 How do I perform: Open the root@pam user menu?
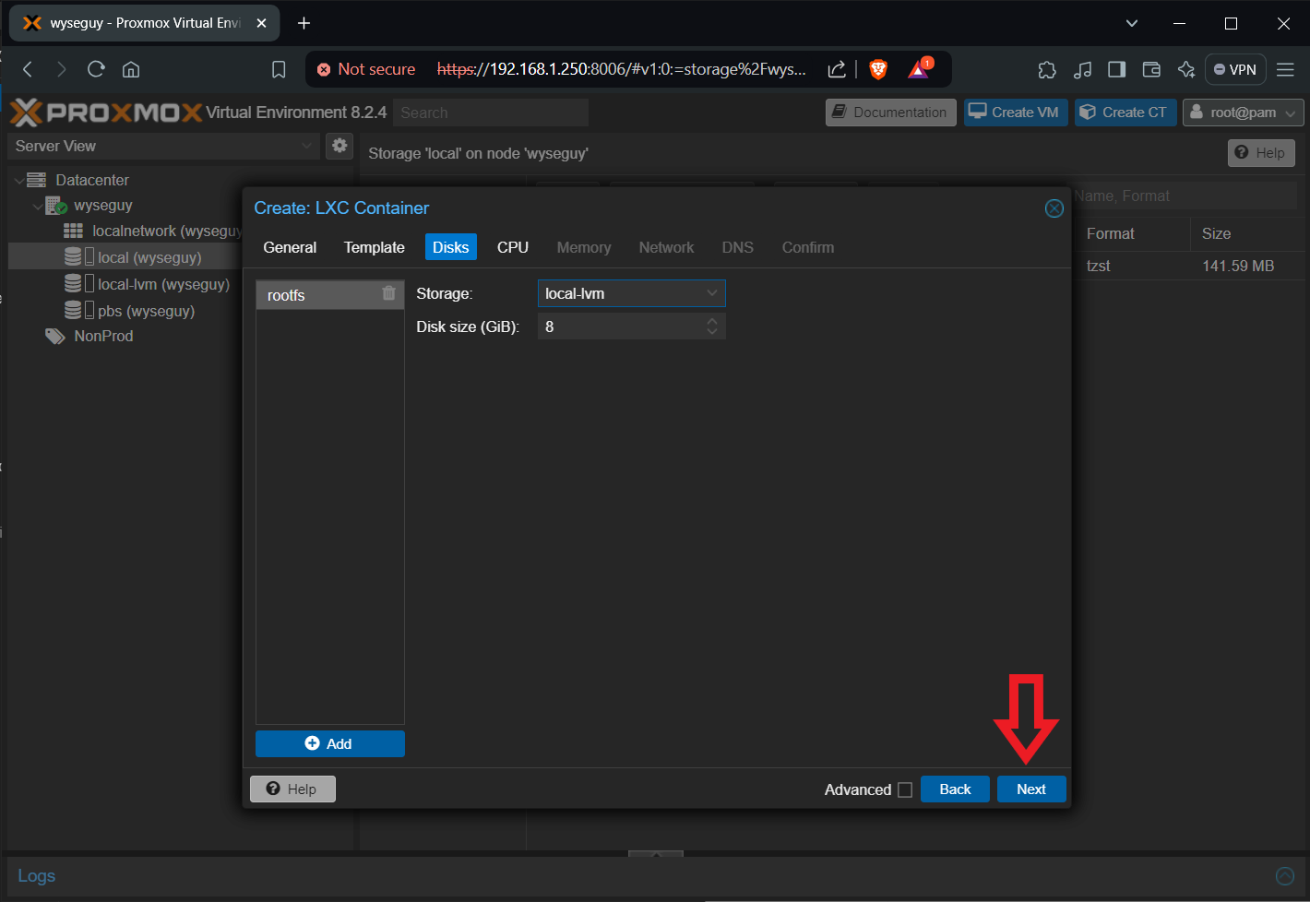click(1243, 113)
